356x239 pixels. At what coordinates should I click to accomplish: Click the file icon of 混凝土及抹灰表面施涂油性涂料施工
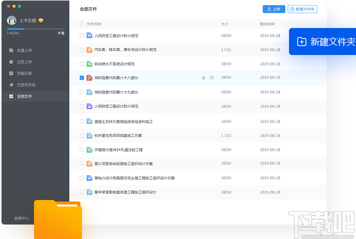click(x=89, y=121)
